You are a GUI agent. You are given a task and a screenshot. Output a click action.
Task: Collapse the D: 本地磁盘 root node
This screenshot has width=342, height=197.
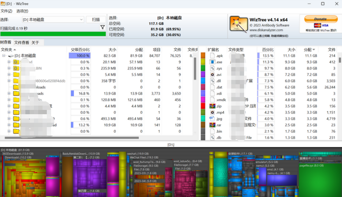4,56
